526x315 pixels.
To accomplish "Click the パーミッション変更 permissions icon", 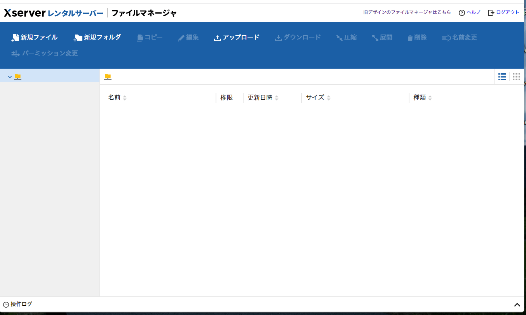I will coord(44,53).
